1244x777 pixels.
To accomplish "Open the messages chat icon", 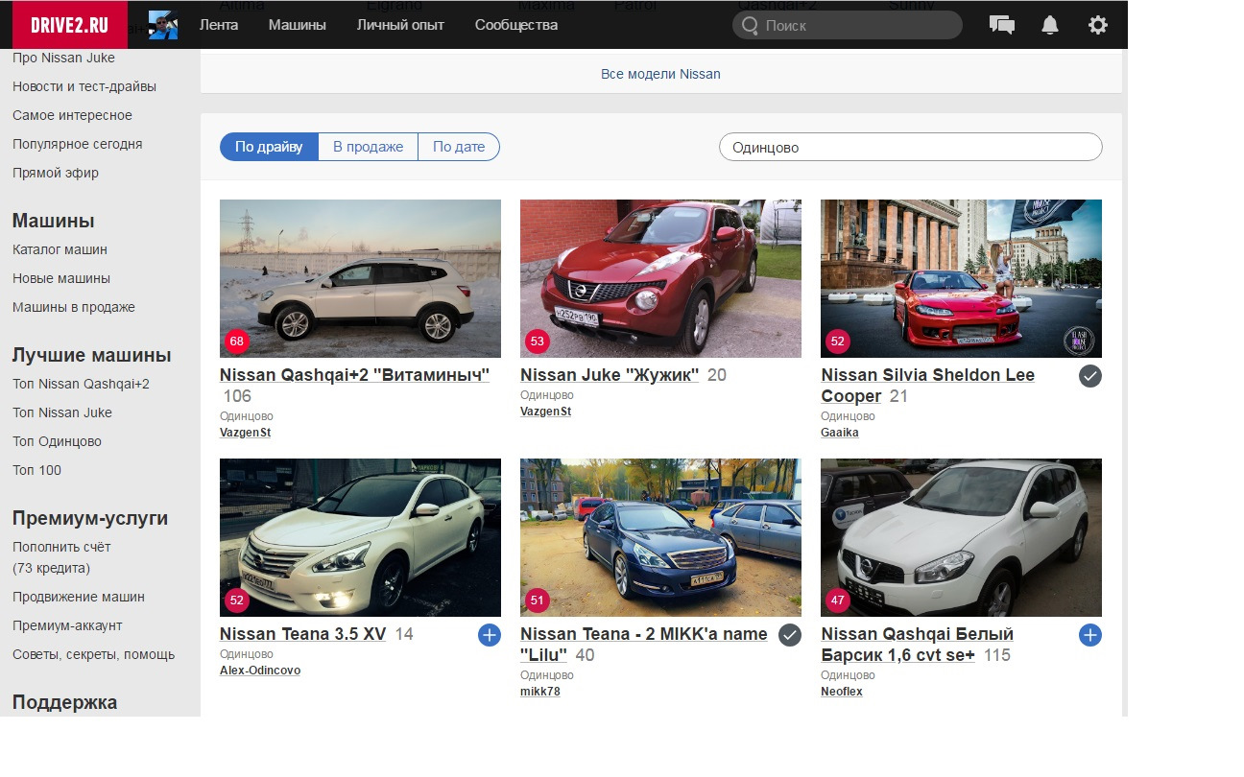I will pyautogui.click(x=1002, y=25).
